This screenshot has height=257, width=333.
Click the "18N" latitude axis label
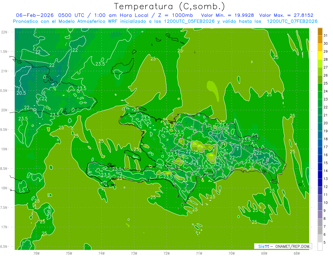tap(4, 188)
